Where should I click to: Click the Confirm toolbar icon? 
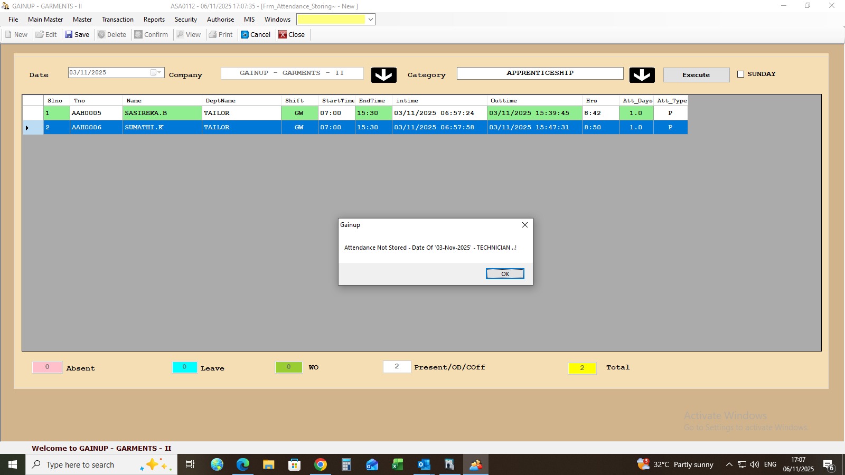point(138,35)
